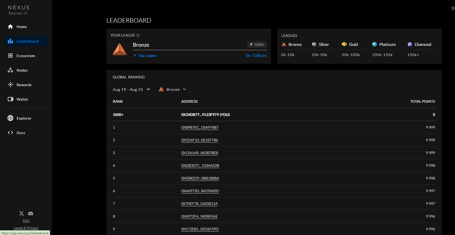Click the Nodes icon in the sidebar
The height and width of the screenshot is (235, 455).
10,70
